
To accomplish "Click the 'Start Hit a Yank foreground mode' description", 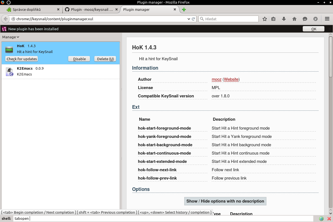I will tap(242, 137).
